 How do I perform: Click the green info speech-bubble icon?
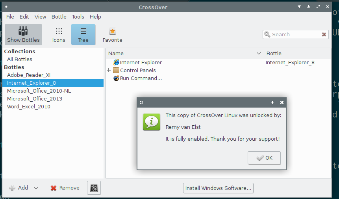(x=152, y=122)
